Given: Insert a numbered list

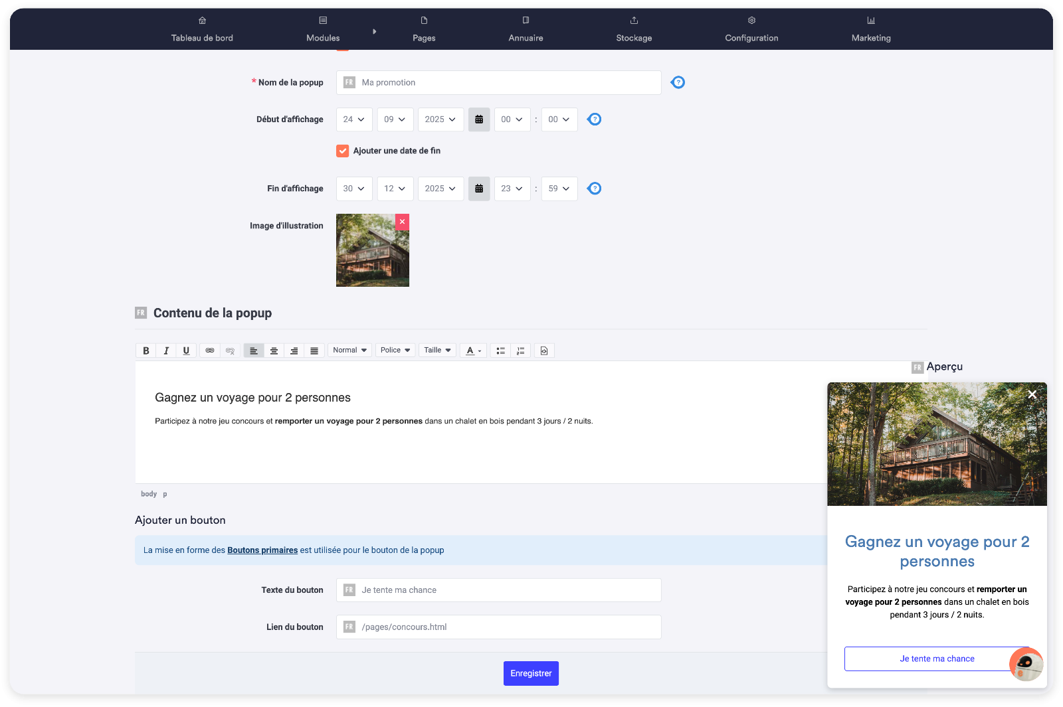Looking at the screenshot, I should [x=521, y=351].
